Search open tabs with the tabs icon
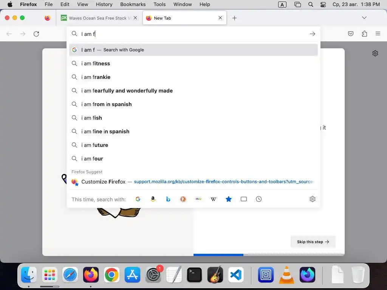This screenshot has height=290, width=387. (x=244, y=199)
